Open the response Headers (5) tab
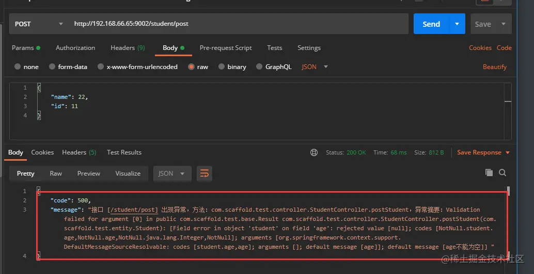The image size is (534, 274). [x=79, y=152]
